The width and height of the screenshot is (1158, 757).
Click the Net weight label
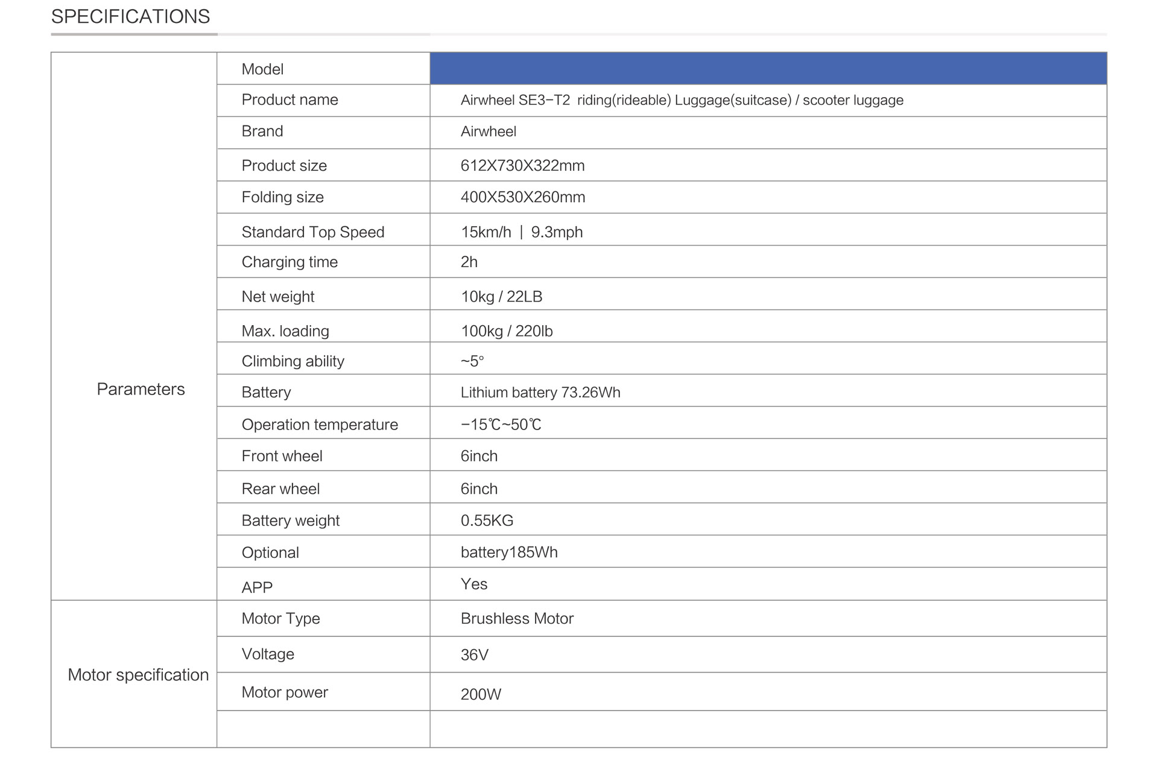[x=278, y=297]
